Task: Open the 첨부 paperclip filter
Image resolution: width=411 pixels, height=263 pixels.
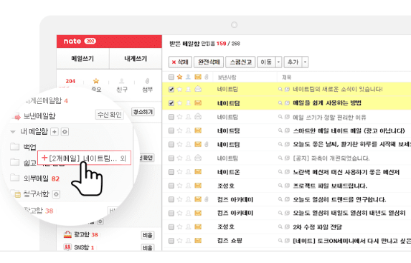Action: (x=147, y=85)
